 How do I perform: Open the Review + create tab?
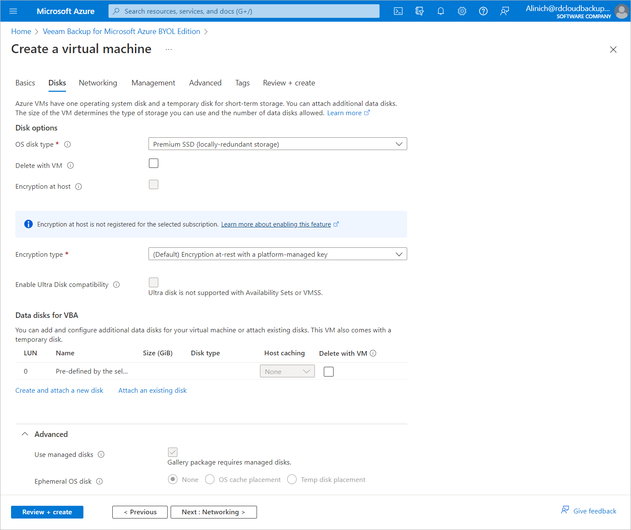(289, 83)
